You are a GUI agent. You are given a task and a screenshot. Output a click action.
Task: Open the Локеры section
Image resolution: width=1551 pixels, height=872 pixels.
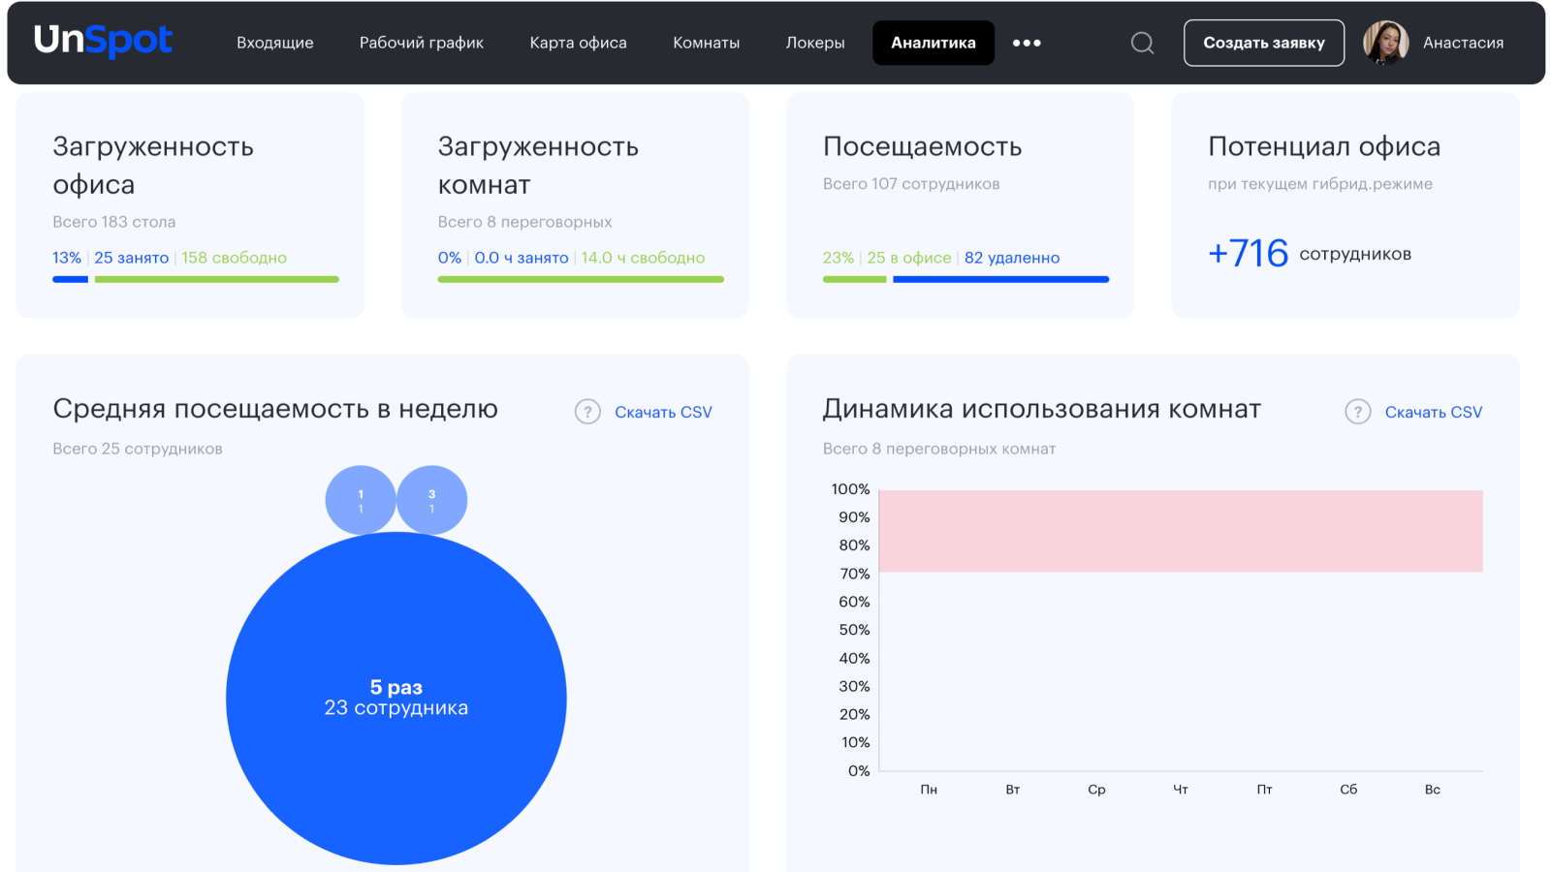815,43
